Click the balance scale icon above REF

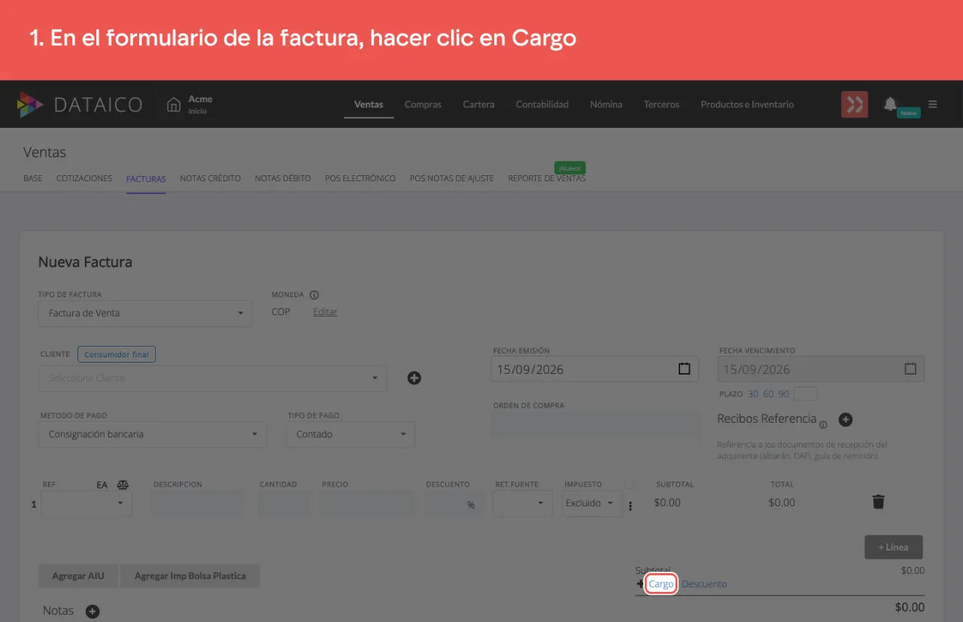click(x=123, y=485)
